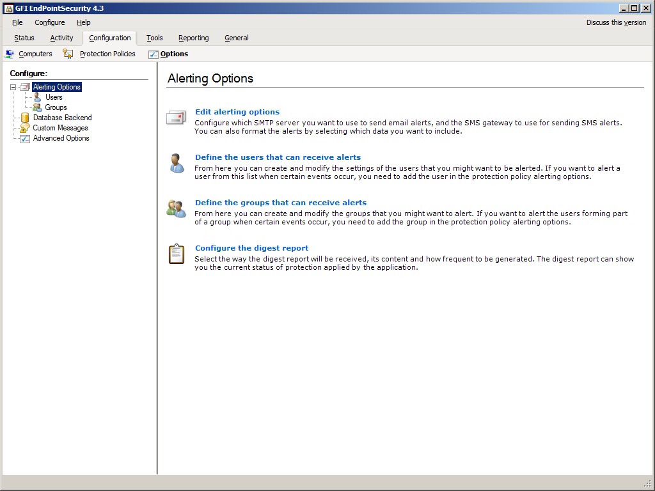
Task: Click the Users tree node icon
Action: click(37, 97)
